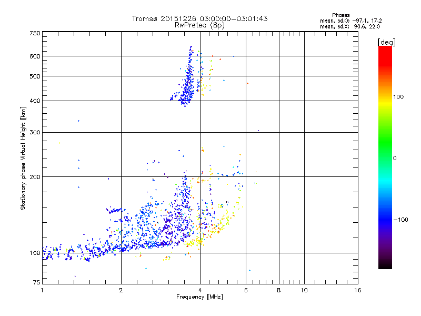
Task: Click the colorbar label '0'
Action: pos(394,159)
